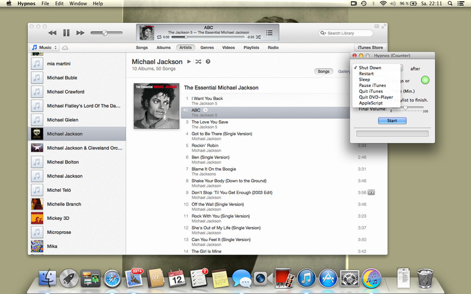Image resolution: width=471 pixels, height=294 pixels.
Task: Select artist Michelle Branch in sidebar
Action: pyautogui.click(x=77, y=204)
